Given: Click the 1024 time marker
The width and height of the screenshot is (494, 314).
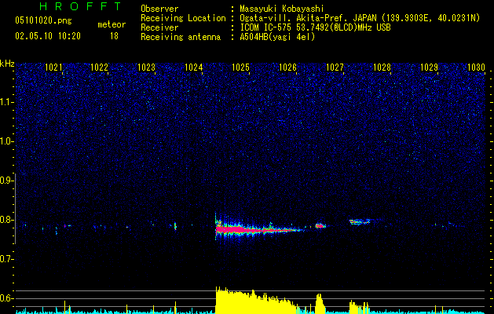Looking at the screenshot, I should [x=193, y=68].
